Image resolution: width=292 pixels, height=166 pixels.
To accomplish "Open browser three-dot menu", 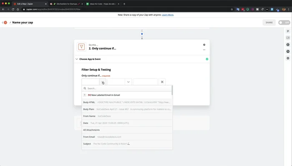I will coord(289,9).
